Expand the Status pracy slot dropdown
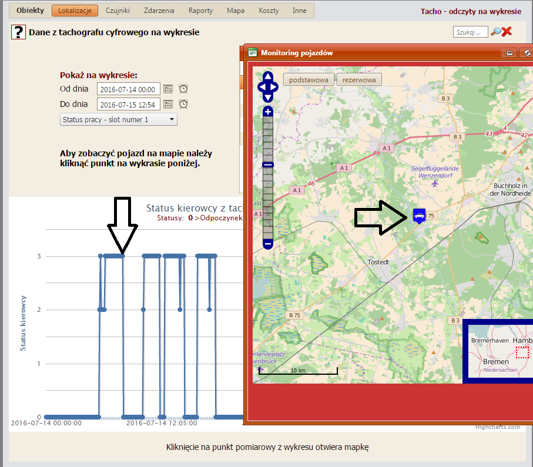Viewport: 533px width, 467px height. coord(119,119)
